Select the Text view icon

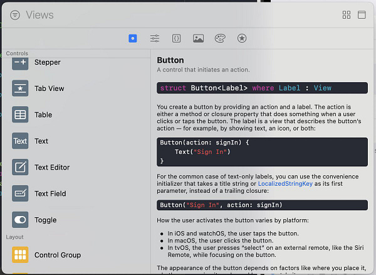click(20, 141)
